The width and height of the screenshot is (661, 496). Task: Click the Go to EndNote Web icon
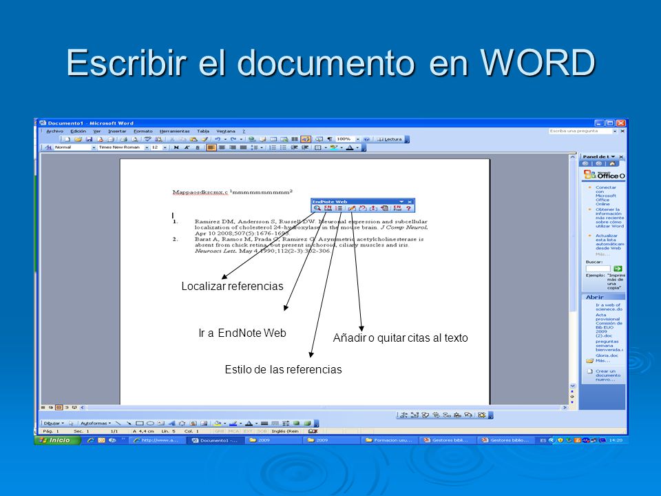[328, 208]
